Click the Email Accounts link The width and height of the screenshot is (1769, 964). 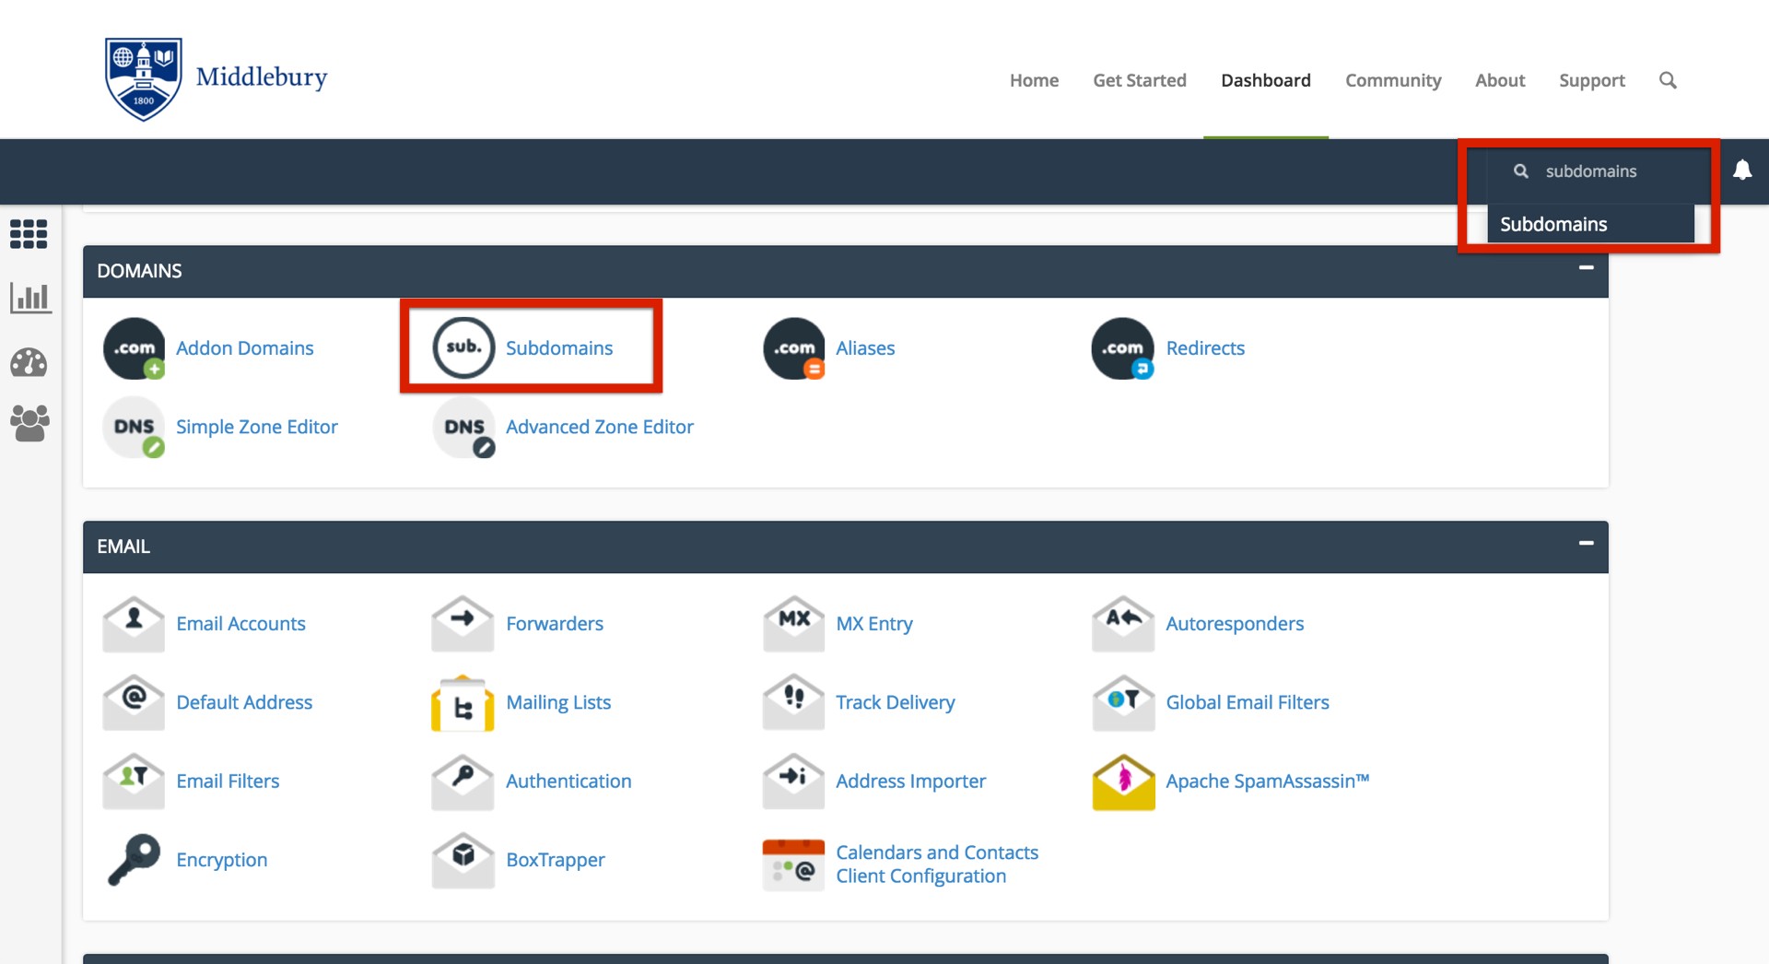[x=240, y=624]
